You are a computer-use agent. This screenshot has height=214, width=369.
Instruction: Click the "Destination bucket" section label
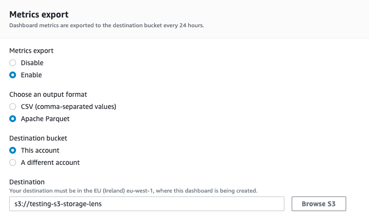38,138
